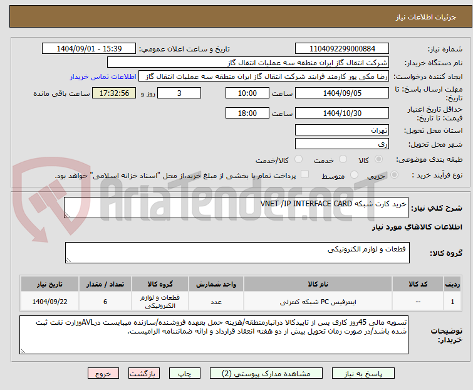473x390 pixels.
Task: Click the need date cell 1404/09/22
Action: (x=49, y=301)
